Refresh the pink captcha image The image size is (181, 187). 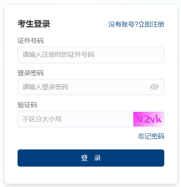pyautogui.click(x=148, y=119)
